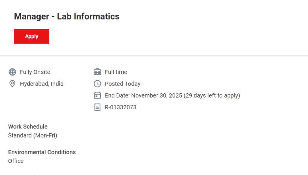
Task: Click the calendar icon beside End Date
Action: [x=97, y=95]
